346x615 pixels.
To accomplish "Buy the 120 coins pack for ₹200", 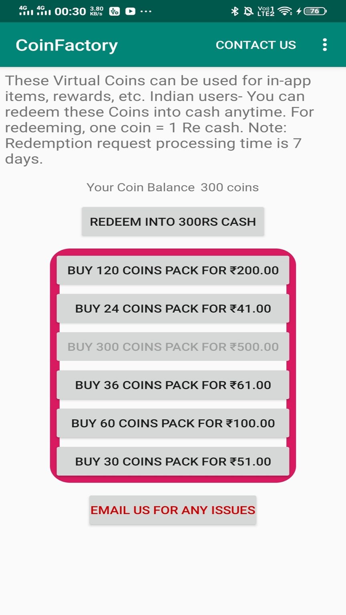I will tap(173, 270).
